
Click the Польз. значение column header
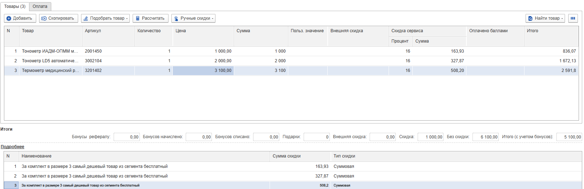pyautogui.click(x=308, y=36)
